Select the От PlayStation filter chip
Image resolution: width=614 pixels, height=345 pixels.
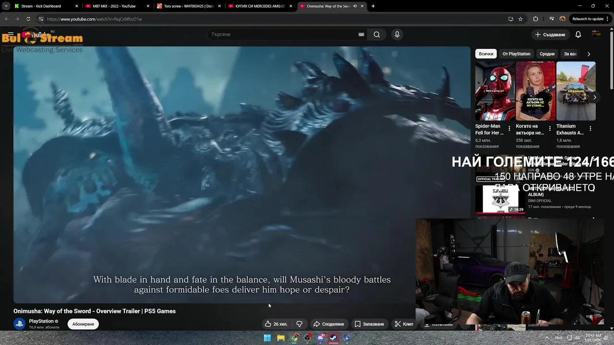516,54
